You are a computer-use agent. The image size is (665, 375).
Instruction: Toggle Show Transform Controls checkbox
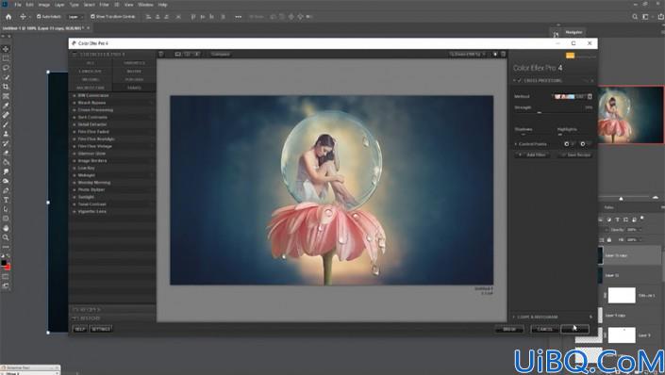pyautogui.click(x=92, y=17)
